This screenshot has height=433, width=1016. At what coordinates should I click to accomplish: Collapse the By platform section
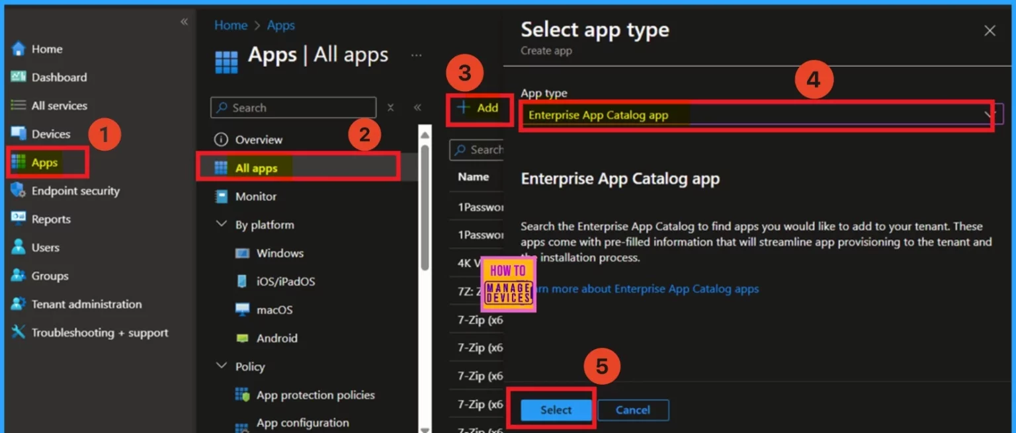tap(221, 224)
